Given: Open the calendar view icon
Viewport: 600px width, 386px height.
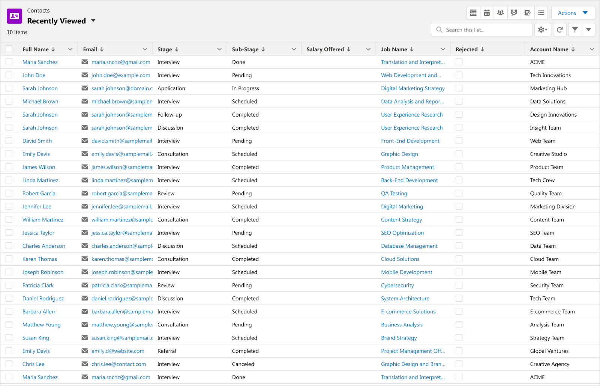Looking at the screenshot, I should pos(487,13).
